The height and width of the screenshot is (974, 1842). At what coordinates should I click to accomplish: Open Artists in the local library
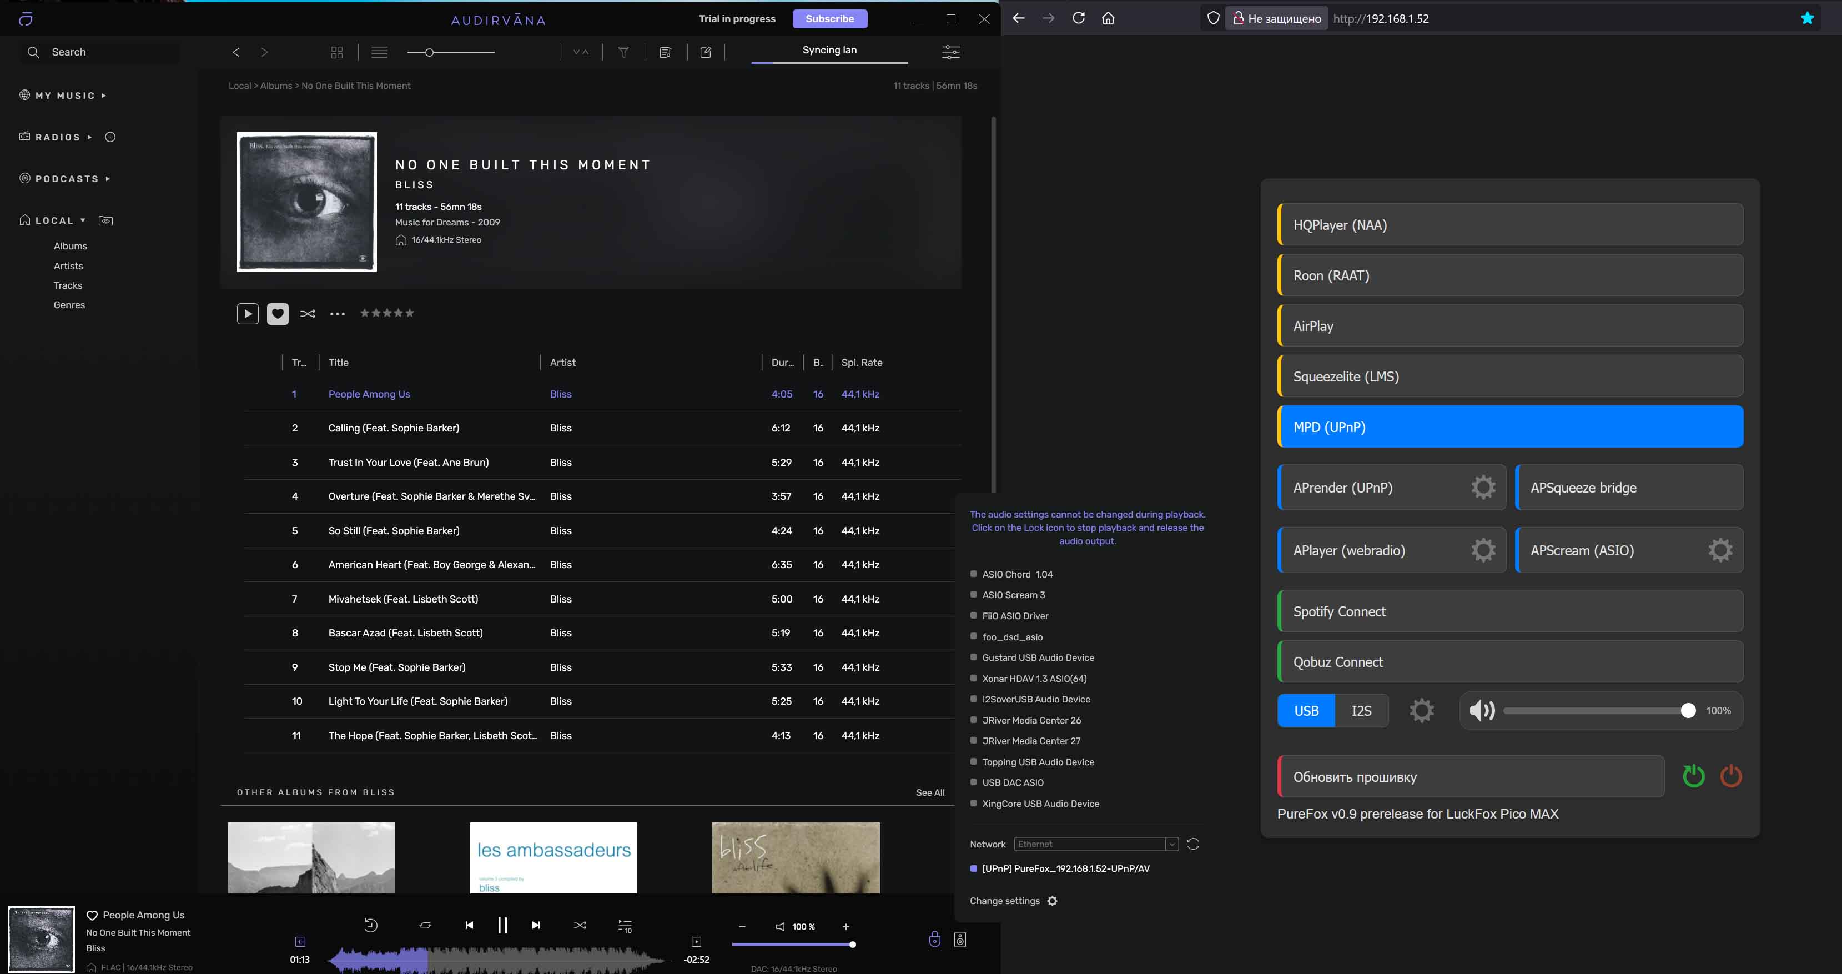[68, 266]
